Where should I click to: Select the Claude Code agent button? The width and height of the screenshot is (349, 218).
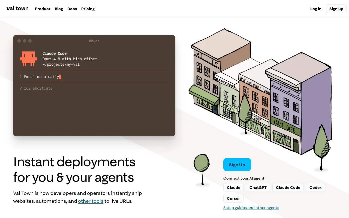[288, 187]
